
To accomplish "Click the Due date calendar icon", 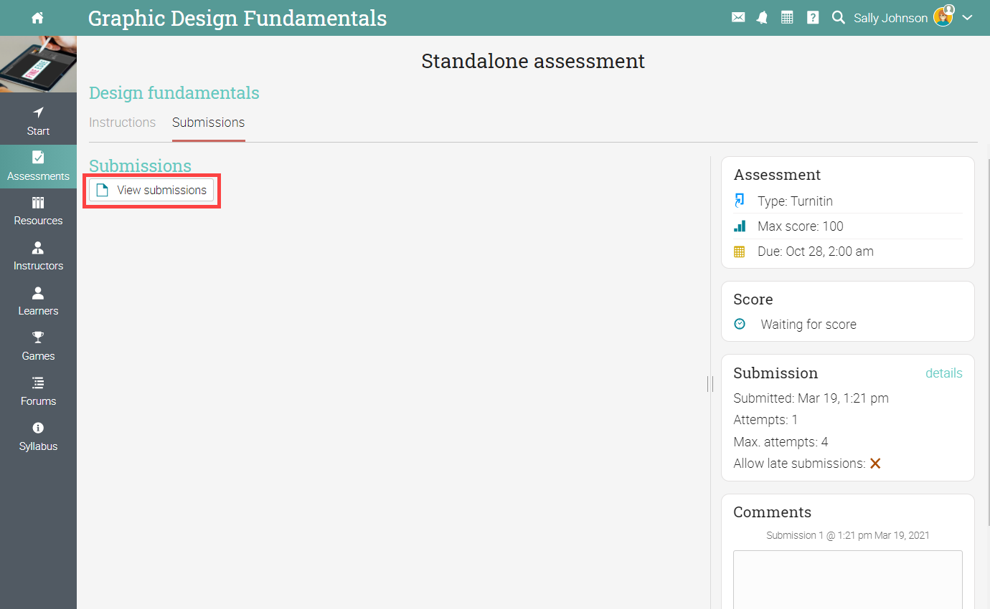I will point(740,251).
